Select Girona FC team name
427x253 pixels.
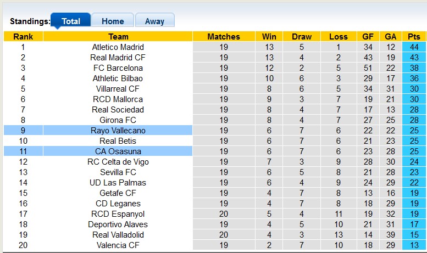[x=118, y=120]
